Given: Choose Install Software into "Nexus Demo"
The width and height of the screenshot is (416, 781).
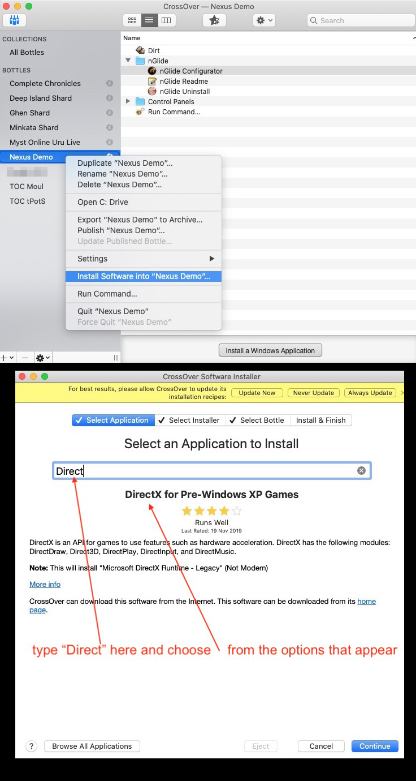Looking at the screenshot, I should (144, 276).
